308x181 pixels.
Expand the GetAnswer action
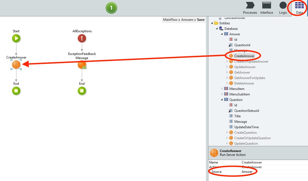click(x=227, y=72)
